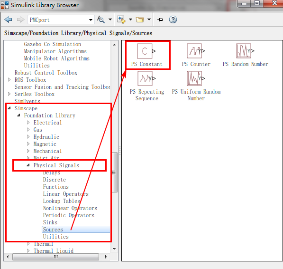Select the PS Random Number block
This screenshot has width=283, height=269.
pyautogui.click(x=245, y=55)
